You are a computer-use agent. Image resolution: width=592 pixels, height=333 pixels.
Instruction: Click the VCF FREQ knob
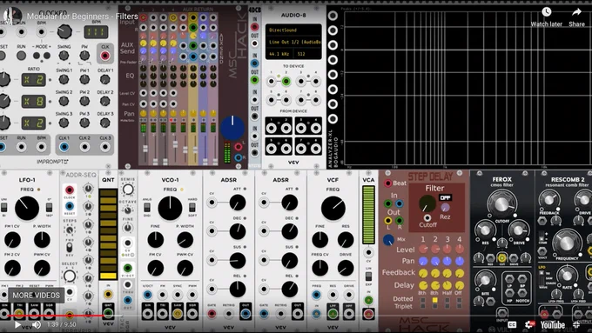pos(333,208)
